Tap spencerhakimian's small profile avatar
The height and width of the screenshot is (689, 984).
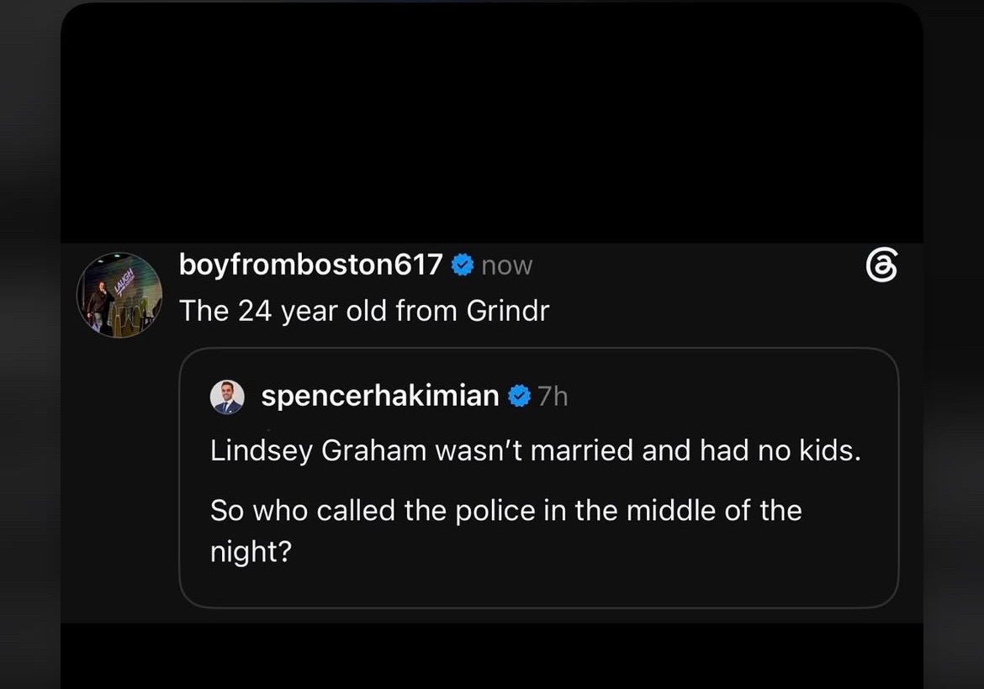[226, 397]
